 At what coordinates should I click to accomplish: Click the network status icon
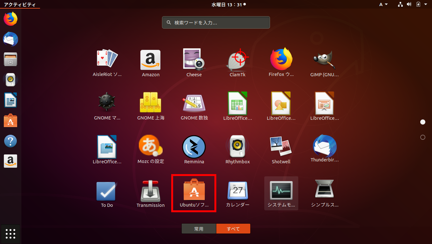click(401, 4)
